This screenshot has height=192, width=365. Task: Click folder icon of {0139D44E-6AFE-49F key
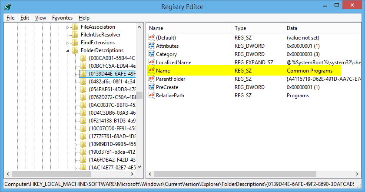tap(83, 74)
